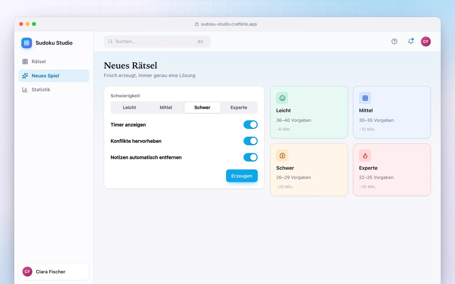Select Schwer difficulty segment
Image resolution: width=455 pixels, height=284 pixels.
pos(202,108)
